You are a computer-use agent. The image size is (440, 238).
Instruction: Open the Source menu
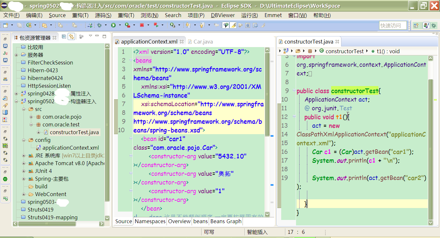[x=57, y=15]
